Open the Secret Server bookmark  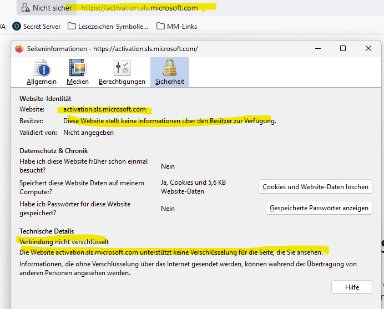37,27
